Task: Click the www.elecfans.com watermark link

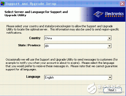Action: click(111, 92)
